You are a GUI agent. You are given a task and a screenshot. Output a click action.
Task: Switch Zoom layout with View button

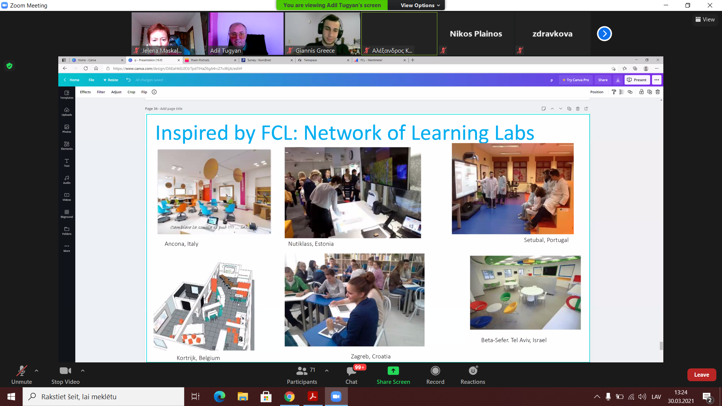[x=705, y=20]
